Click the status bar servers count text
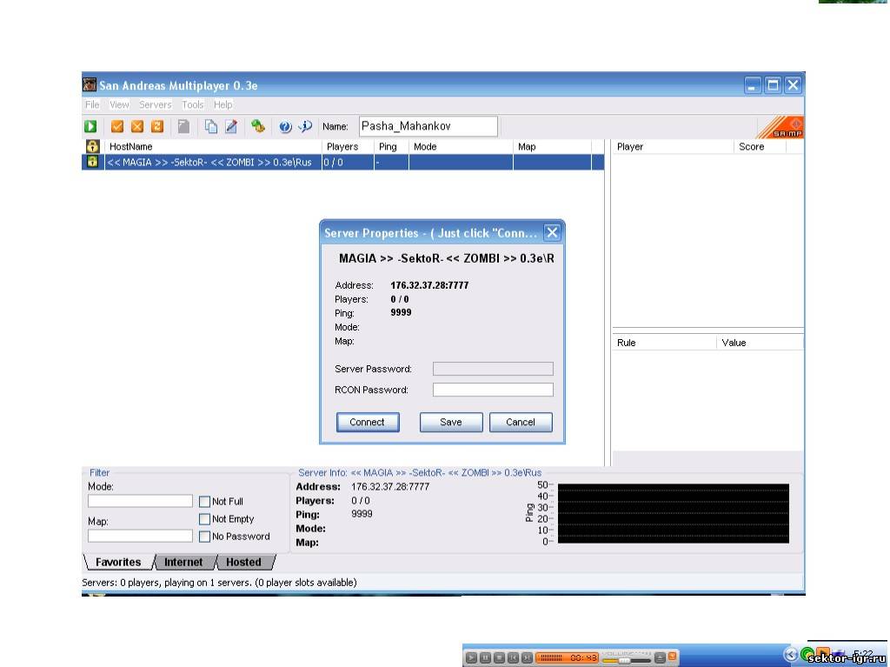The width and height of the screenshot is (890, 667). click(219, 583)
